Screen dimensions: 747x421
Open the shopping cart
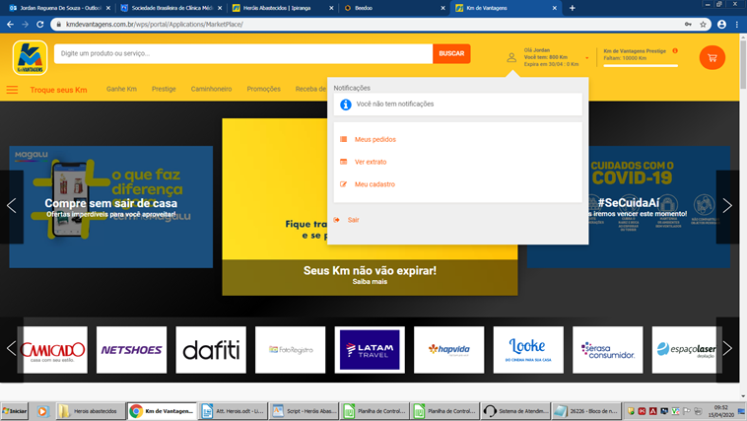713,58
